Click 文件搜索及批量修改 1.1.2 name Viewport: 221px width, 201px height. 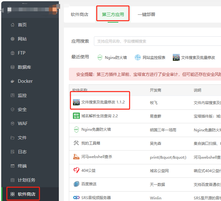click(103, 102)
